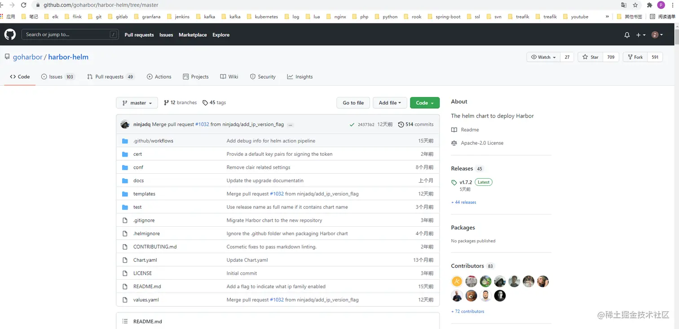
Task: Go to Marketplace
Action: (x=193, y=35)
